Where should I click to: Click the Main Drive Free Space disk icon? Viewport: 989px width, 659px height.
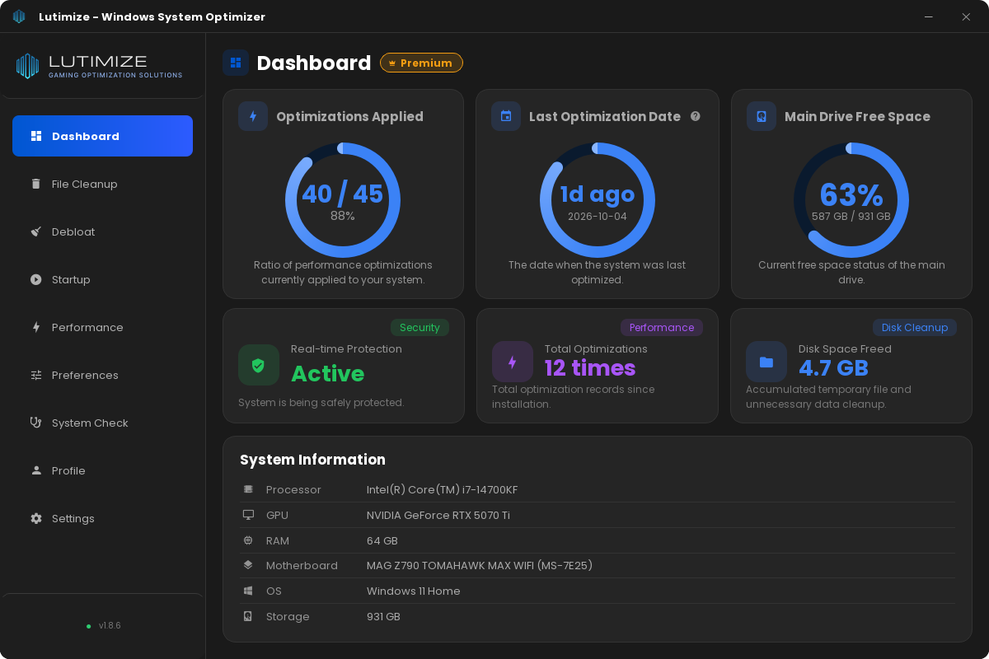[762, 116]
